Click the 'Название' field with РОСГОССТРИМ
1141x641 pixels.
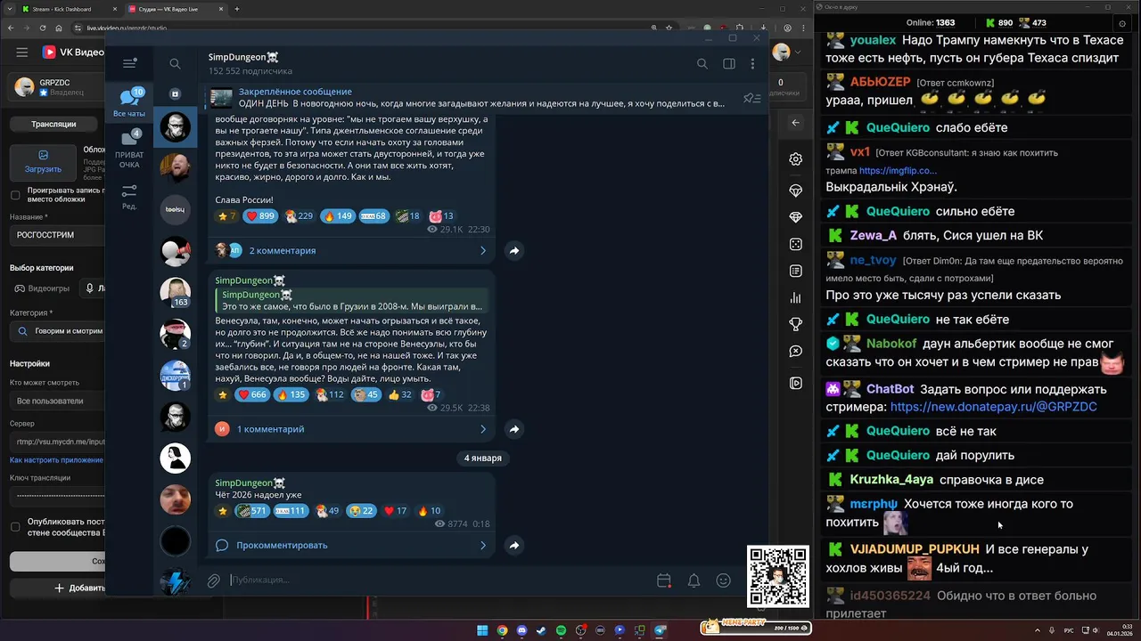click(x=57, y=235)
